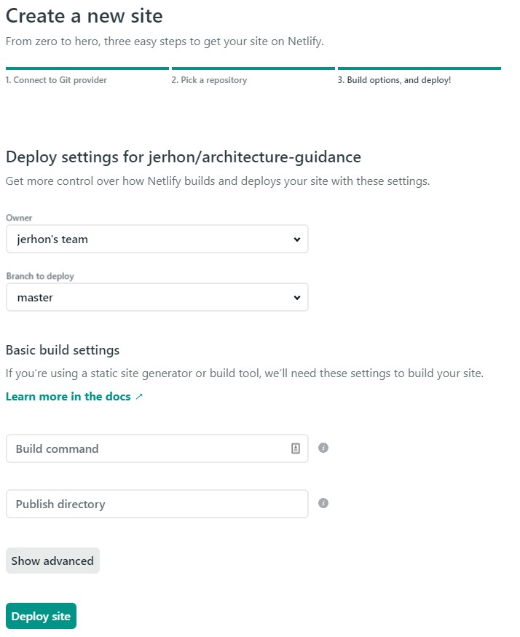Click inside the Build command input
This screenshot has width=520, height=637.
[146, 448]
